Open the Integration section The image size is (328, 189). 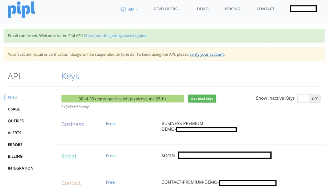point(20,168)
